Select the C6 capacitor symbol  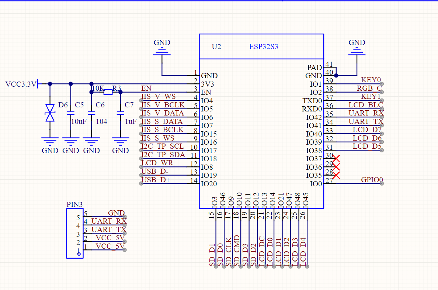point(91,113)
